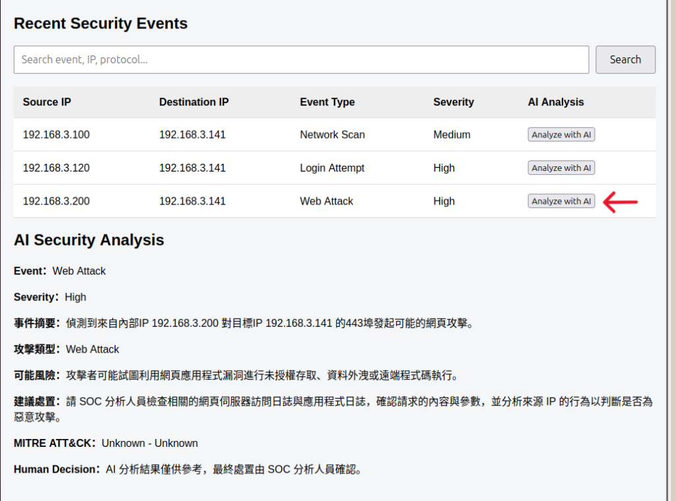The image size is (676, 501).
Task: Click destination IP in Login Attempt row
Action: tap(192, 168)
